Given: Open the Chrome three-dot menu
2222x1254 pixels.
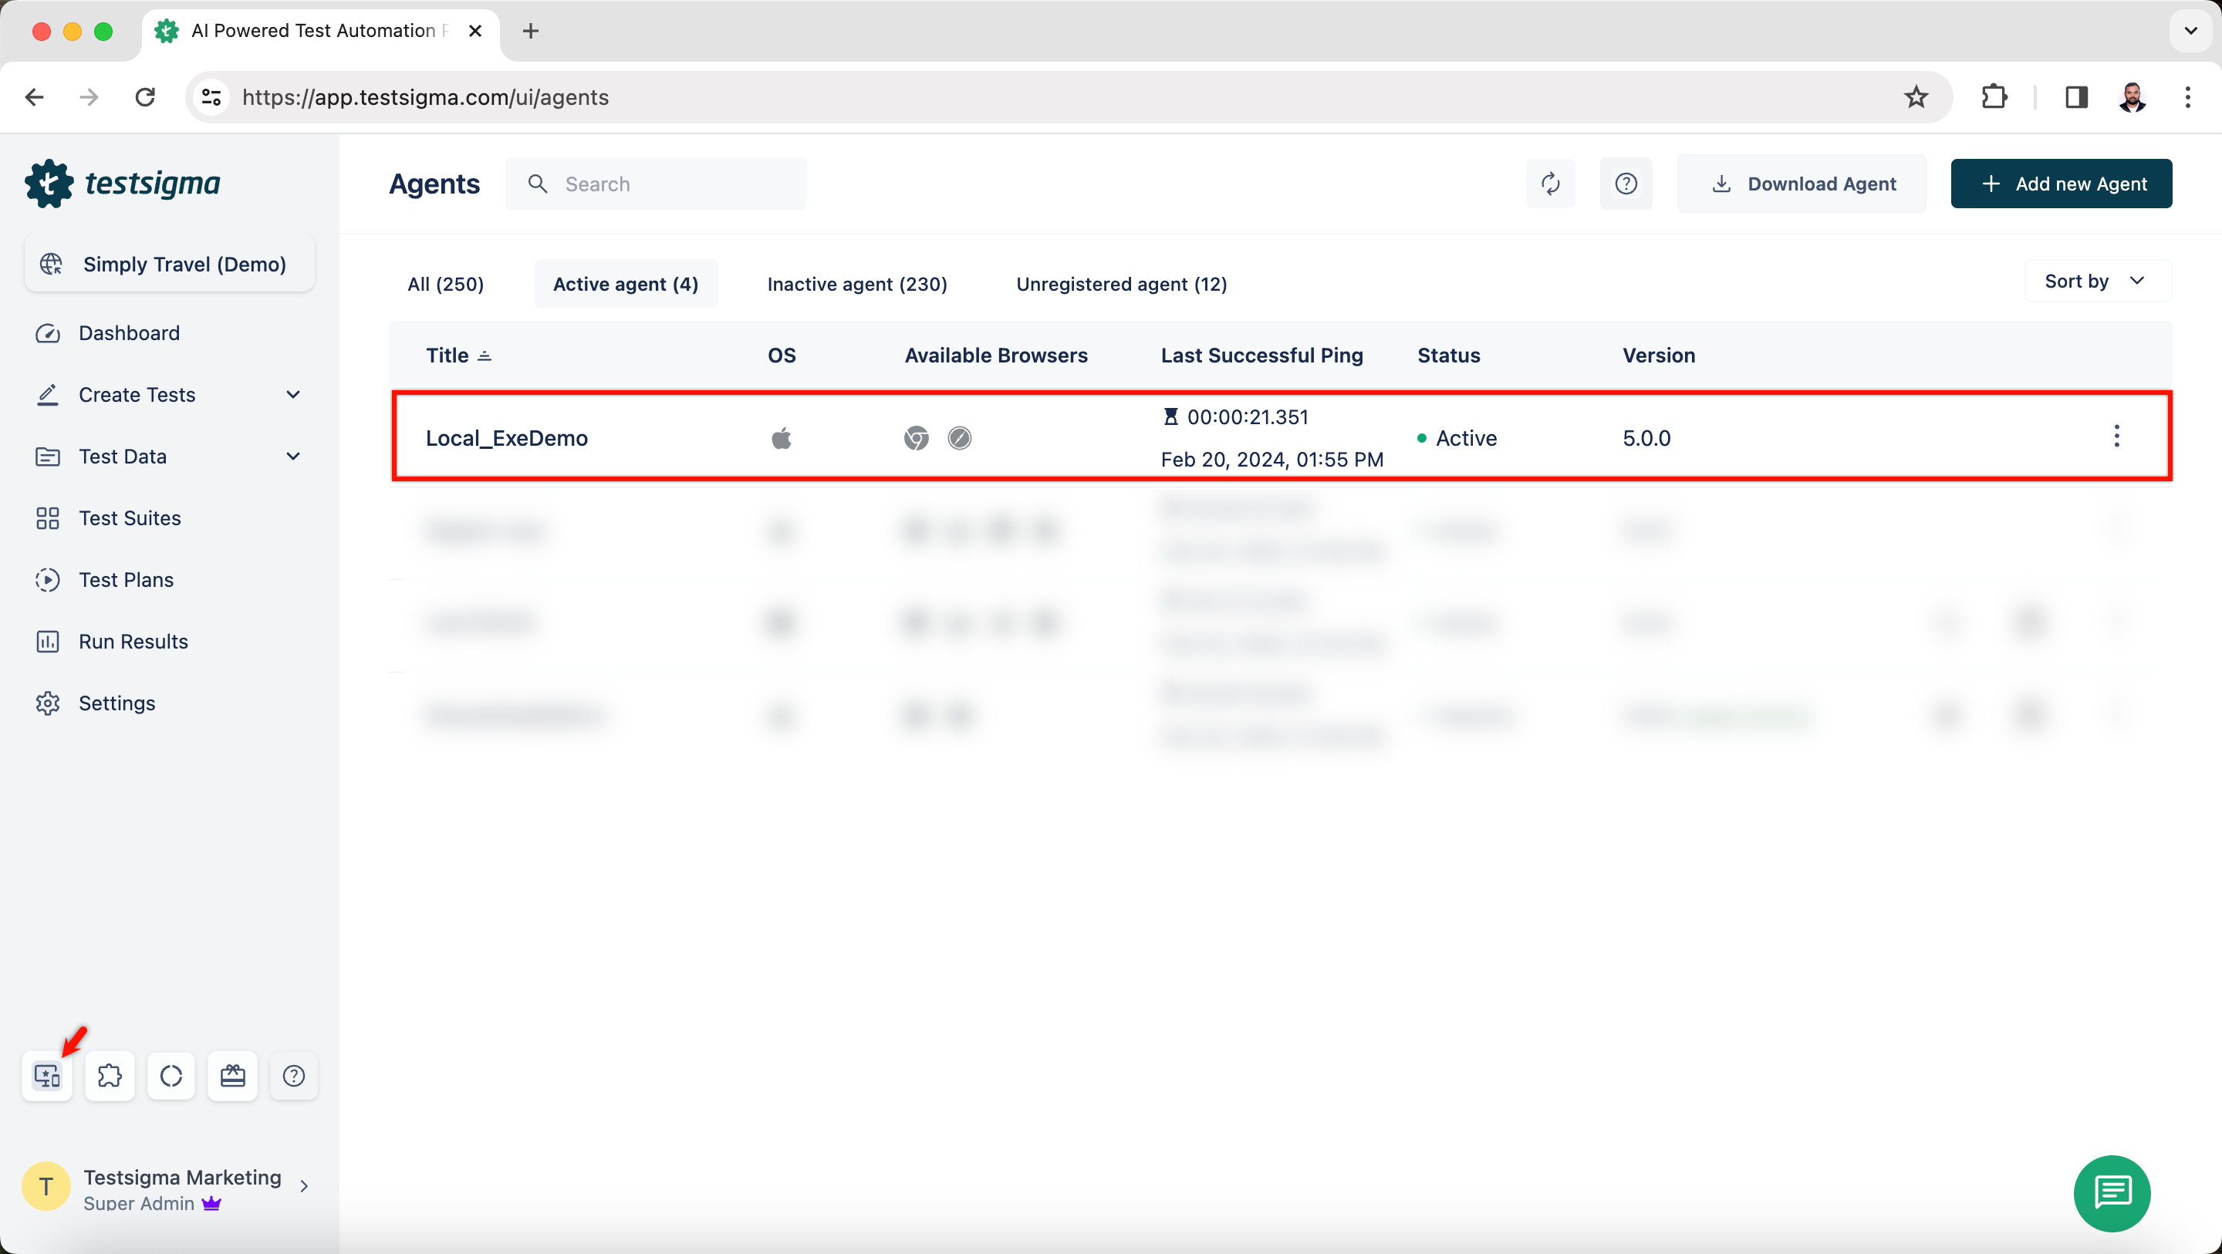Looking at the screenshot, I should [2187, 97].
